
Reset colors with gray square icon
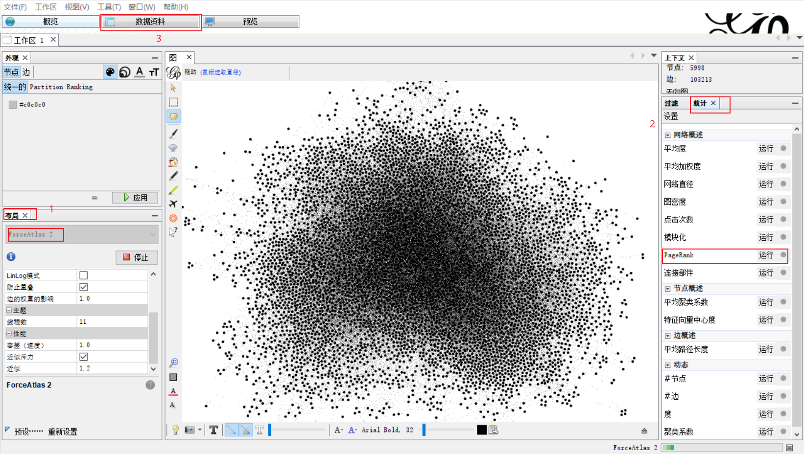coord(173,377)
